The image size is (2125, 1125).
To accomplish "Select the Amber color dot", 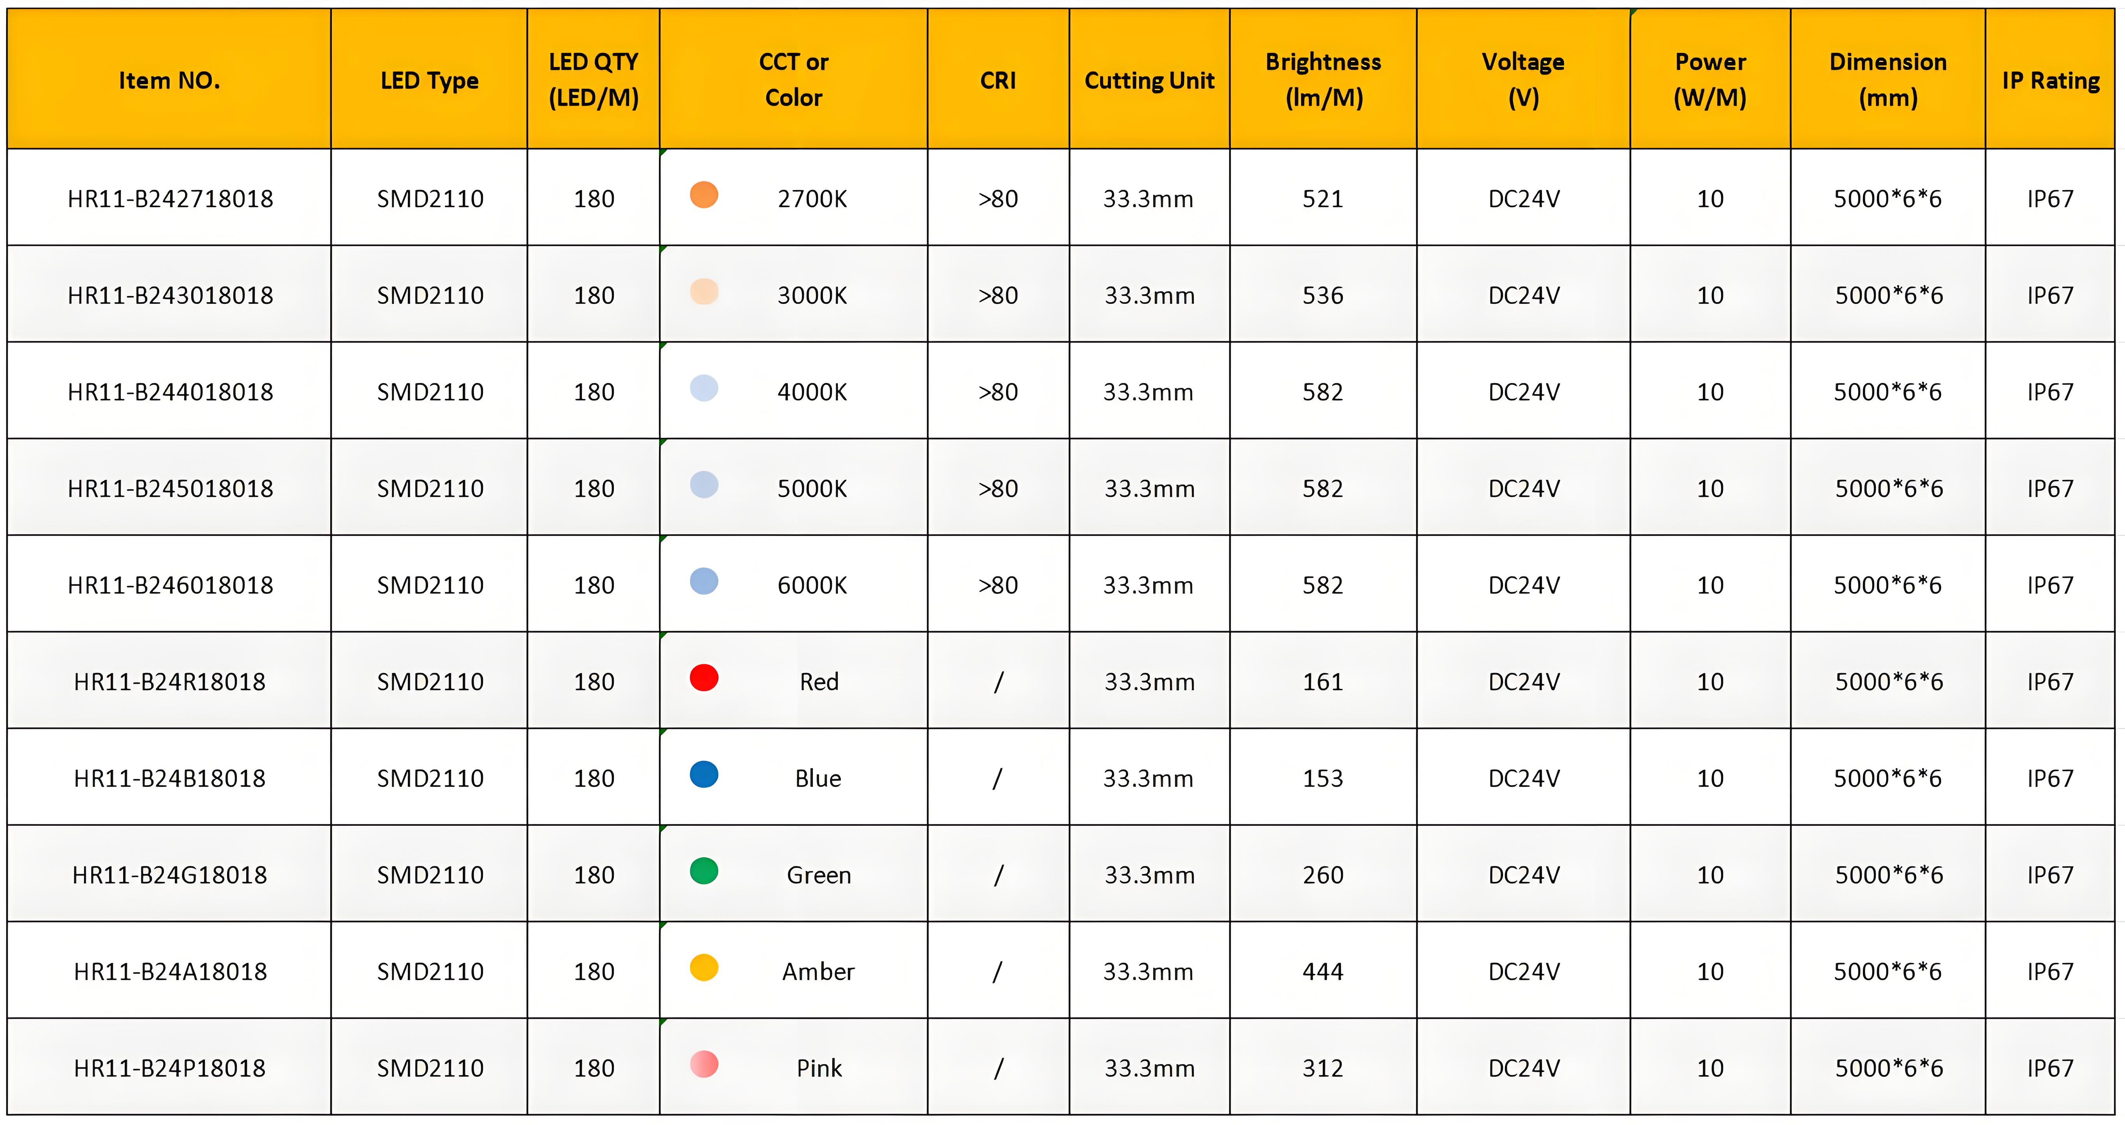I will click(704, 966).
